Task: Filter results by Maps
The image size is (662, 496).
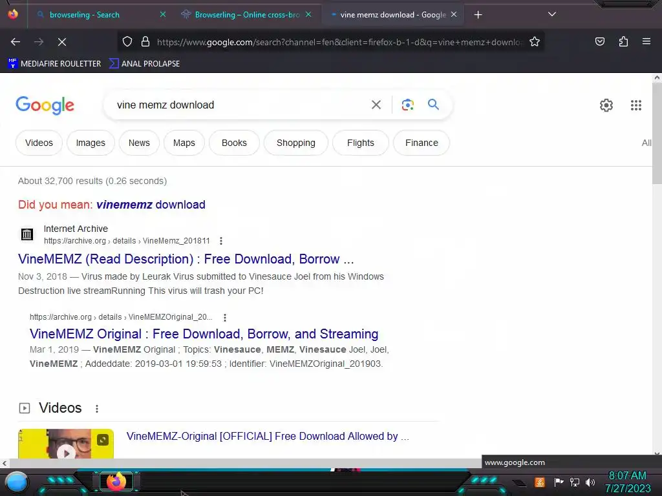Action: pyautogui.click(x=184, y=143)
